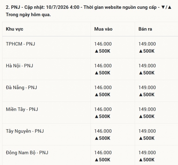Click up-arrow 500K under Hà Nội sell price
This screenshot has height=165, width=178.
(146, 73)
